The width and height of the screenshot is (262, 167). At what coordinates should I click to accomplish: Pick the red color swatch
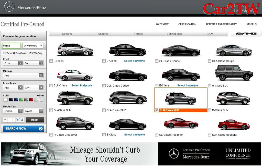click(x=31, y=100)
